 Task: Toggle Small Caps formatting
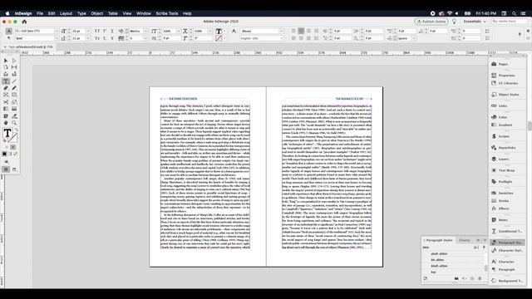coord(97,38)
